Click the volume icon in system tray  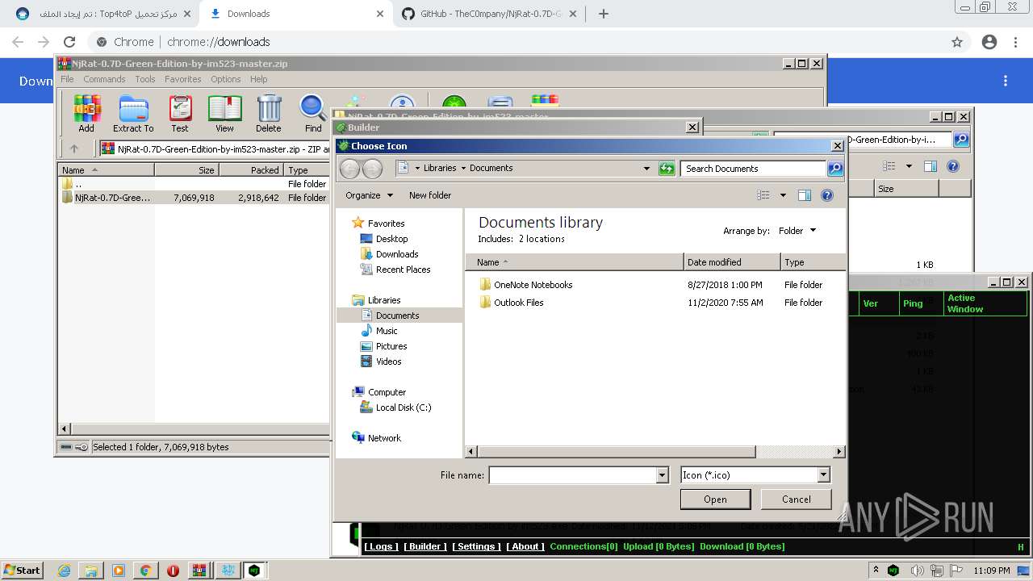[917, 571]
